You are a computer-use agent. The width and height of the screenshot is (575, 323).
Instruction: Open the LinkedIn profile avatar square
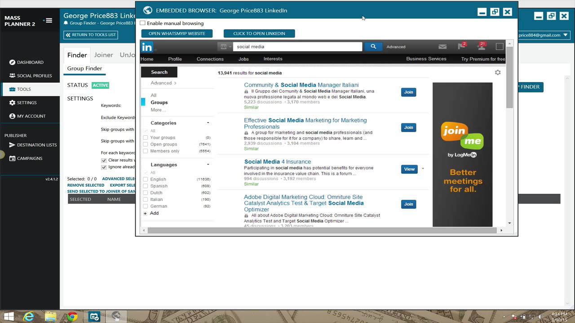click(x=500, y=47)
